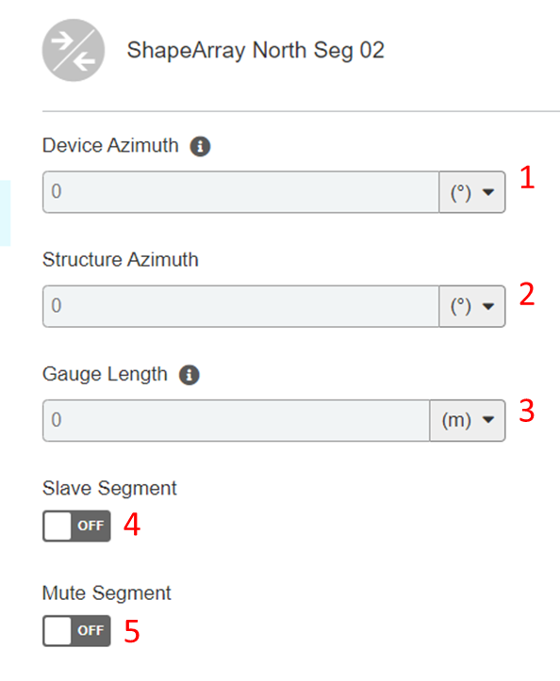560x681 pixels.
Task: Focus the Device Azimuth value field
Action: [x=240, y=192]
